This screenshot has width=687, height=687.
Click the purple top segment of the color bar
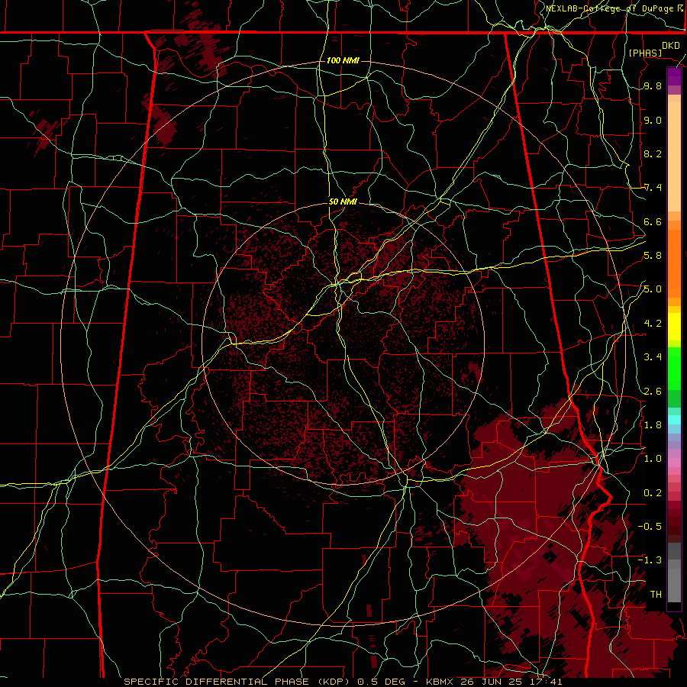point(674,76)
